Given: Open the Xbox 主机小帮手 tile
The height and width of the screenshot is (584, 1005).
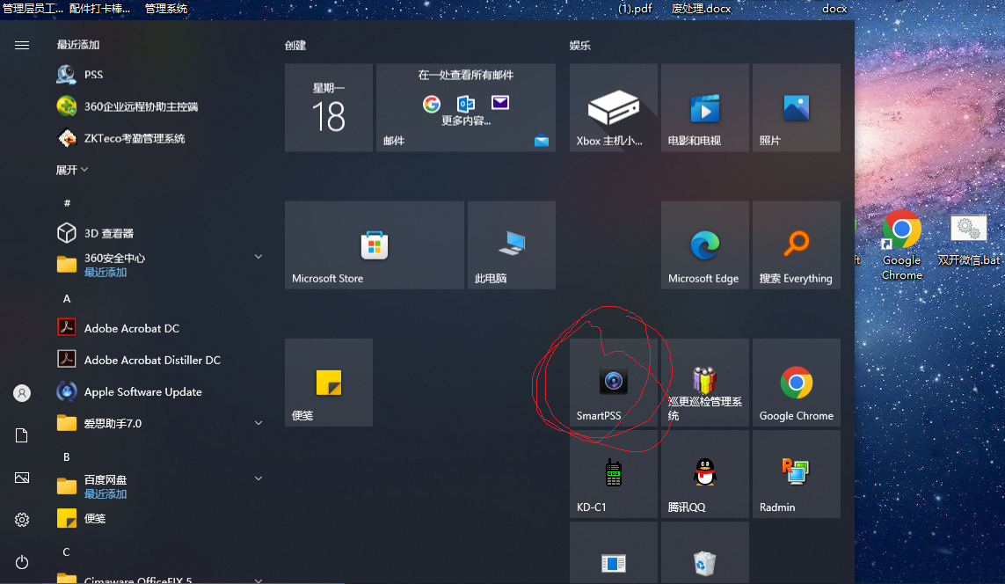Looking at the screenshot, I should tap(614, 107).
